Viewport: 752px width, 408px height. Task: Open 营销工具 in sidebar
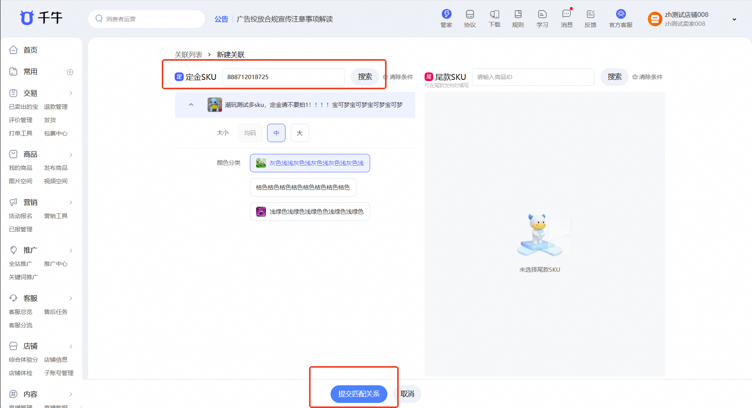point(56,216)
